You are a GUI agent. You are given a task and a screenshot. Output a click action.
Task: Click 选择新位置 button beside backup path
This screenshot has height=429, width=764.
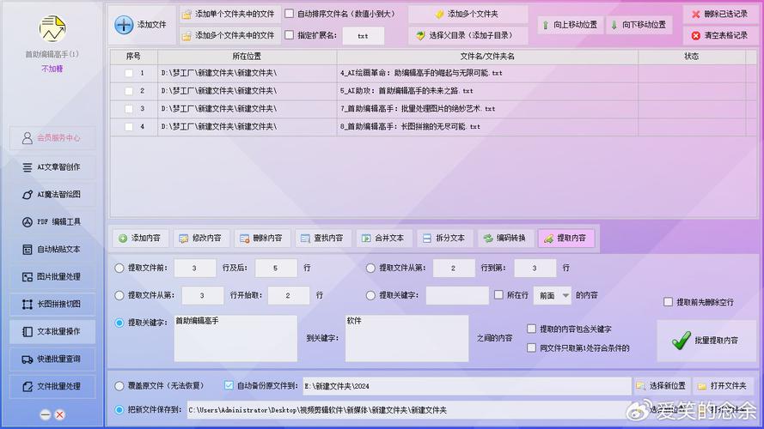661,386
